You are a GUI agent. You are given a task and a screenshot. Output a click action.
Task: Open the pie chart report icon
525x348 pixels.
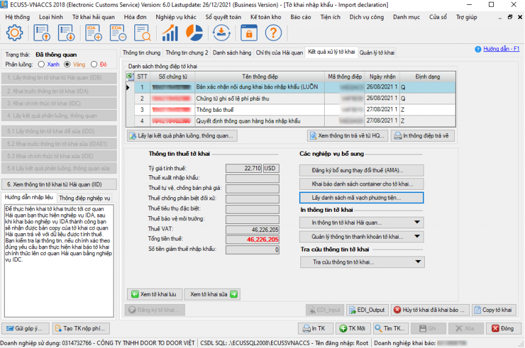(x=194, y=33)
